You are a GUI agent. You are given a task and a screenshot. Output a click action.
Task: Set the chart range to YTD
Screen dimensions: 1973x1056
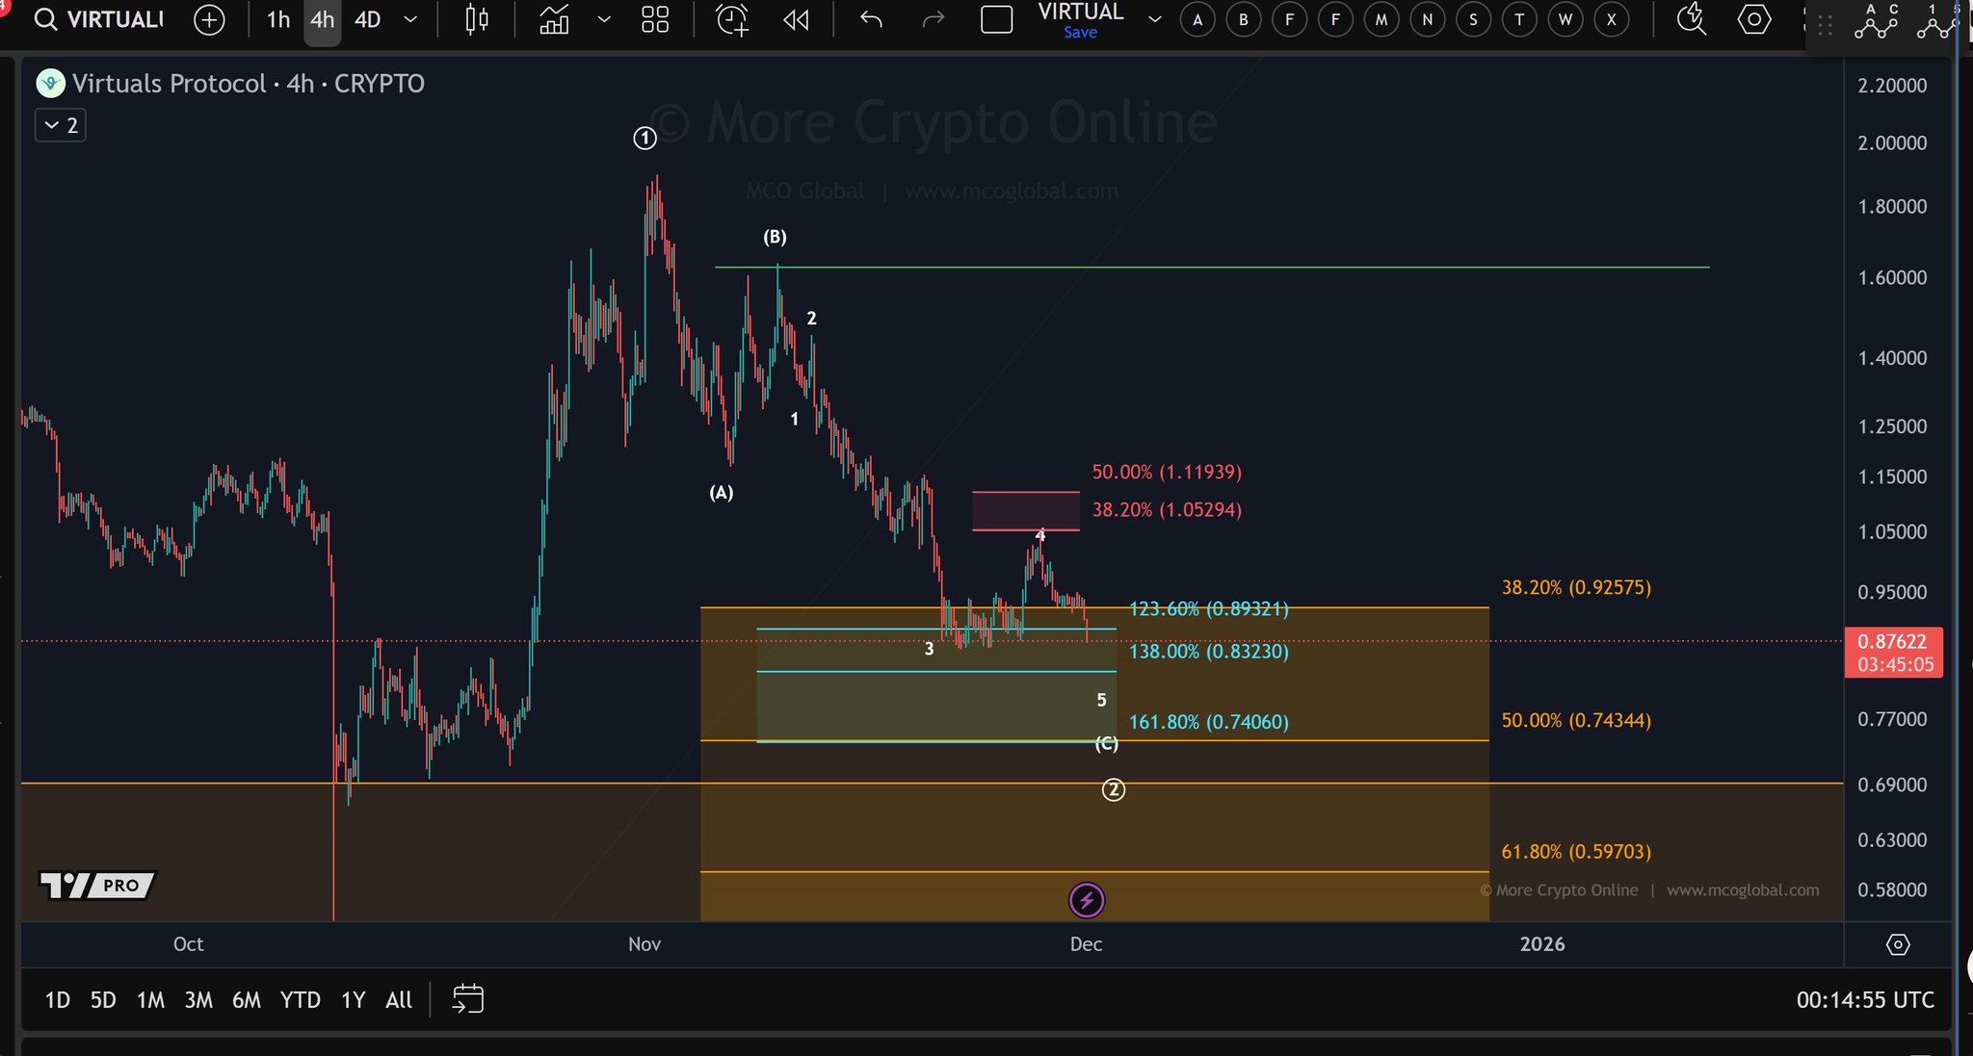point(300,1000)
